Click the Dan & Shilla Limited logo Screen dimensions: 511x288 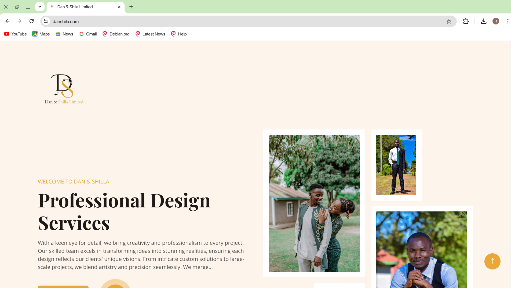tap(64, 89)
